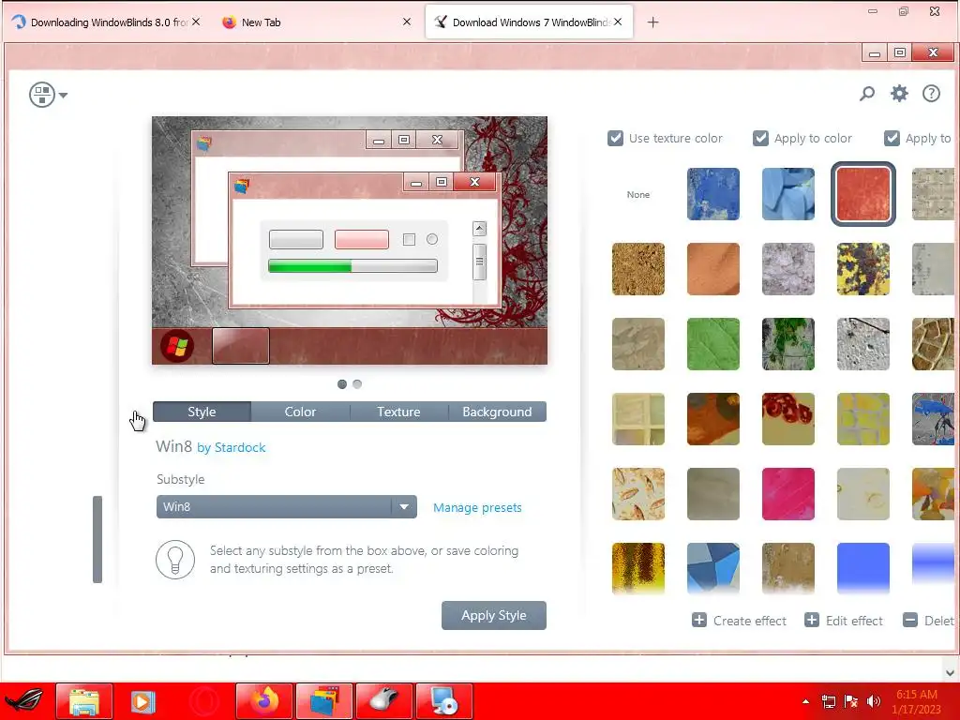Open the network tray icon
The height and width of the screenshot is (720, 960).
click(x=829, y=701)
